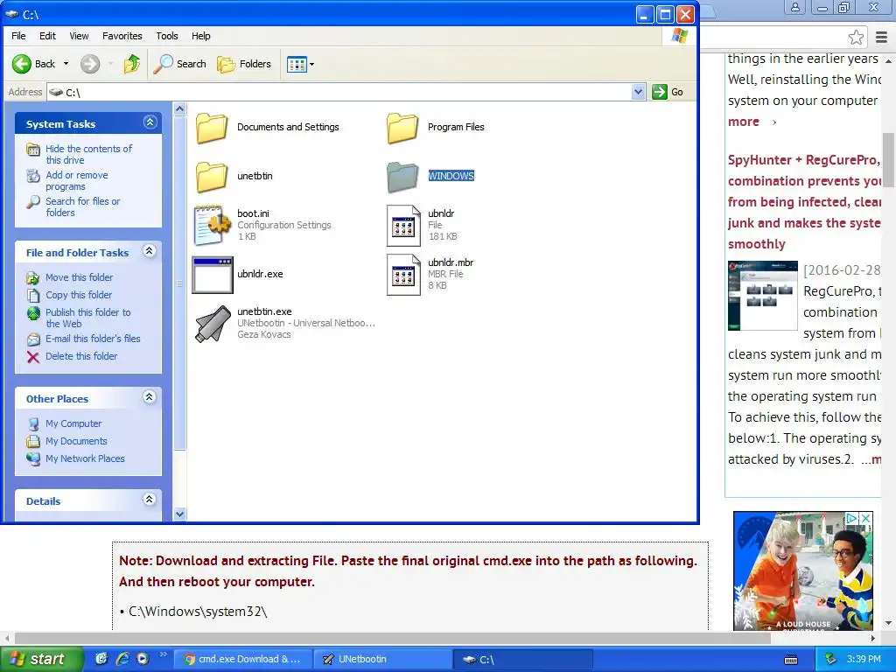Click the My Computer icon in Other Places
The width and height of the screenshot is (896, 672).
(x=33, y=424)
